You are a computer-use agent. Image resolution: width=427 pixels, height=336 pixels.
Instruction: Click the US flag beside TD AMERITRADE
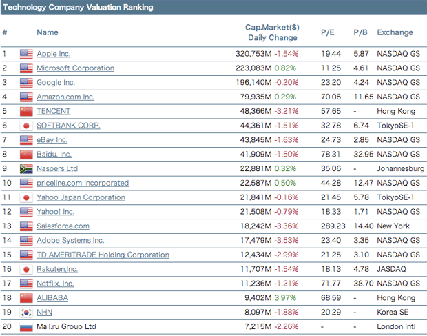tap(26, 255)
